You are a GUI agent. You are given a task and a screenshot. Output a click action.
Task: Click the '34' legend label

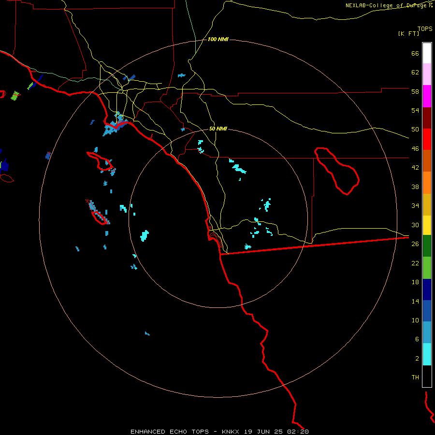(415, 206)
